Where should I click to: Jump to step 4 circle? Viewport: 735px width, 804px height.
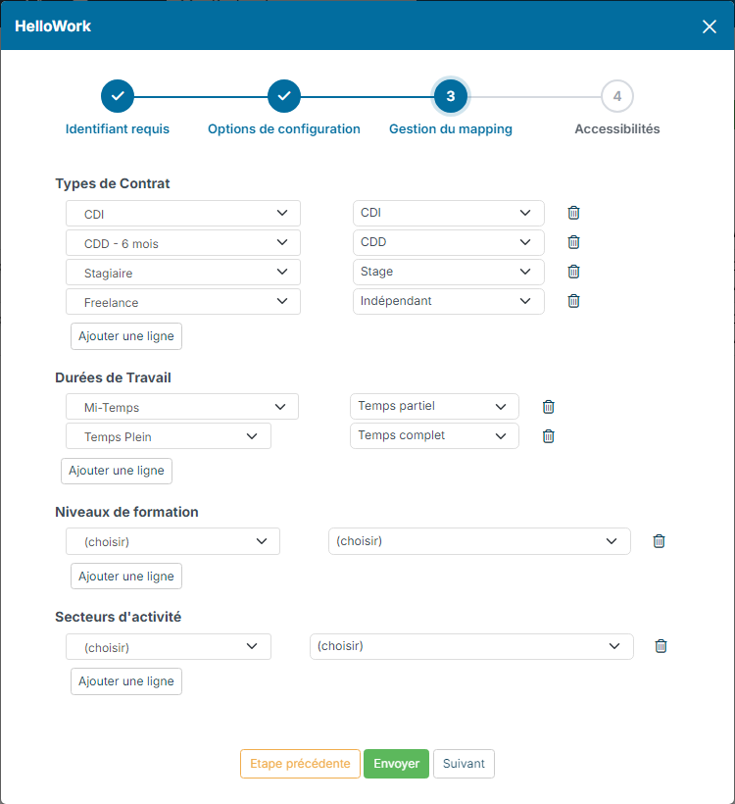617,96
